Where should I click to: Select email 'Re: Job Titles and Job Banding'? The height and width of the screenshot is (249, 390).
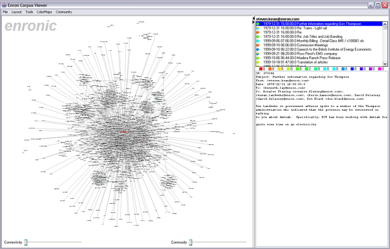(319, 37)
